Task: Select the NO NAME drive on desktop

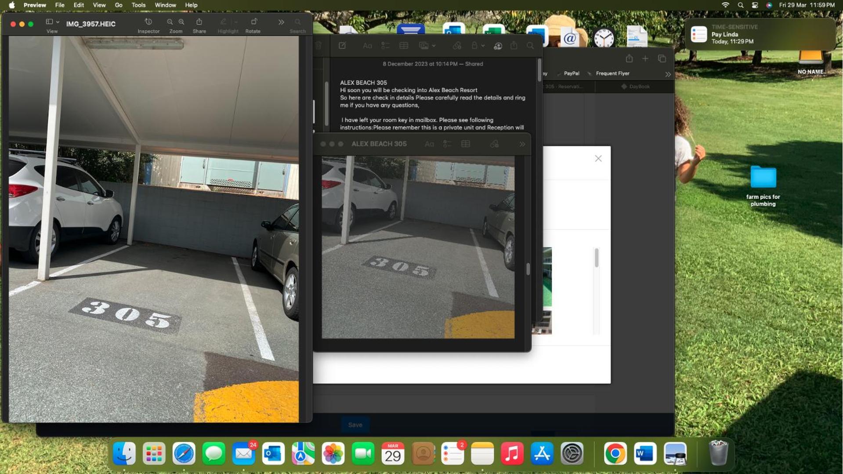Action: click(810, 63)
